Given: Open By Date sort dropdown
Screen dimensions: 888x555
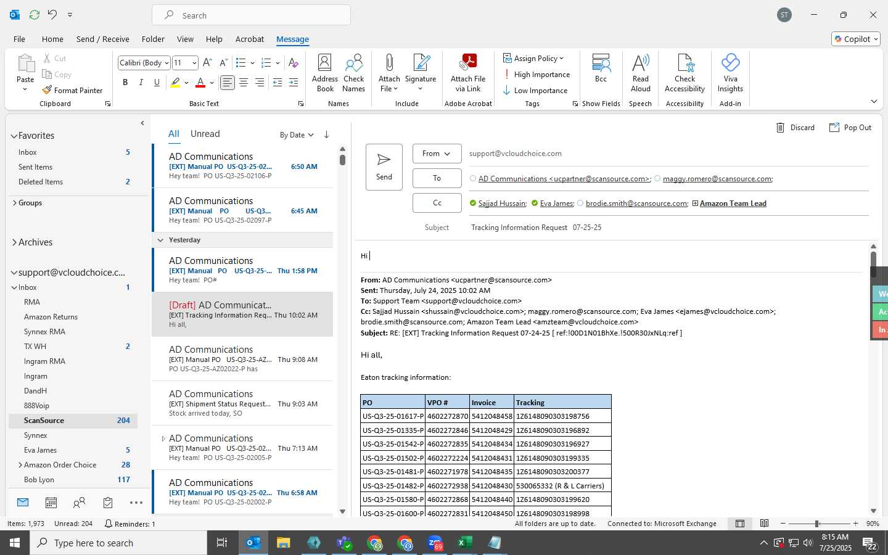Looking at the screenshot, I should point(297,135).
